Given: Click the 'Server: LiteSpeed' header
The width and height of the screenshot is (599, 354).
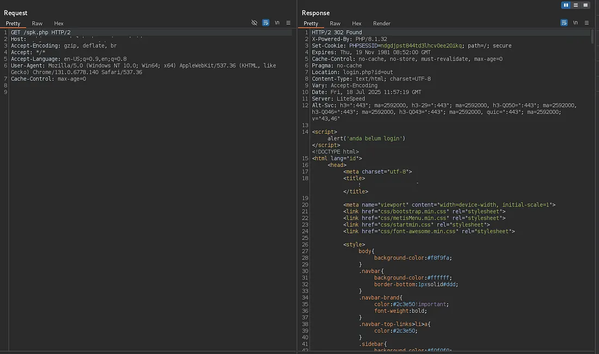Looking at the screenshot, I should (339, 99).
